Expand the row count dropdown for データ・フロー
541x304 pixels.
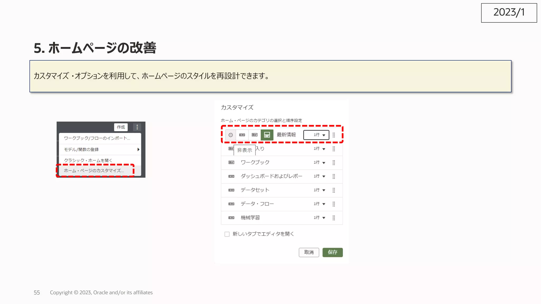(319, 204)
